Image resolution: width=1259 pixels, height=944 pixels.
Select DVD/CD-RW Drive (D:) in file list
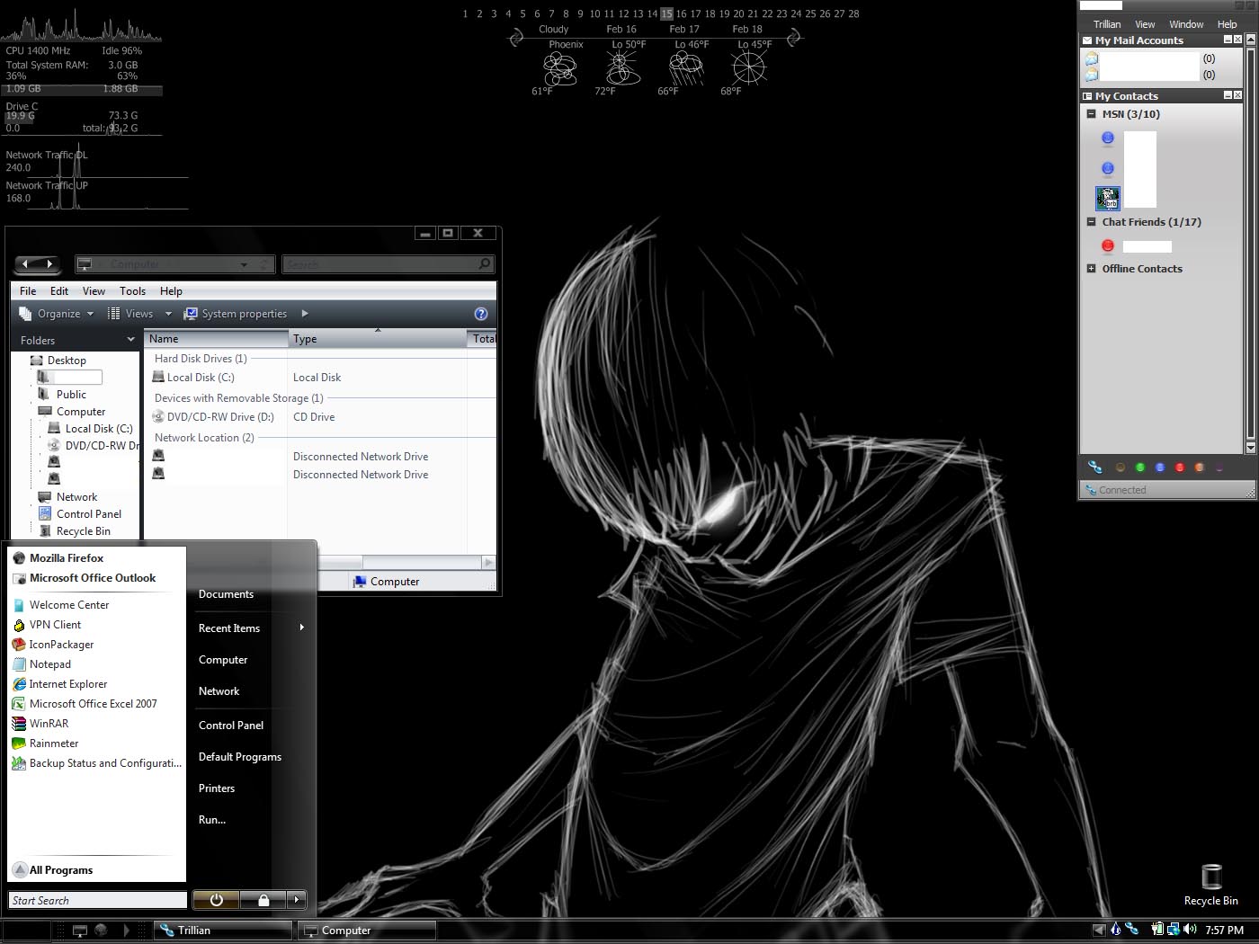tap(213, 417)
